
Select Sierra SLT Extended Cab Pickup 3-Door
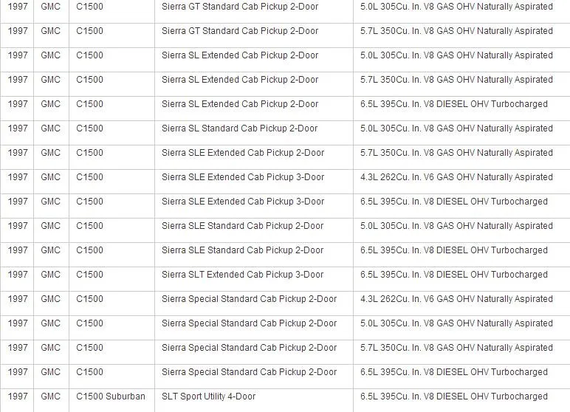[x=242, y=275]
